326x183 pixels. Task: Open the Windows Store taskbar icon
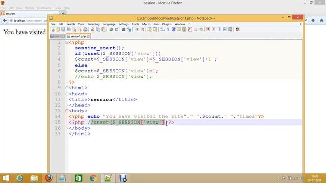78,178
